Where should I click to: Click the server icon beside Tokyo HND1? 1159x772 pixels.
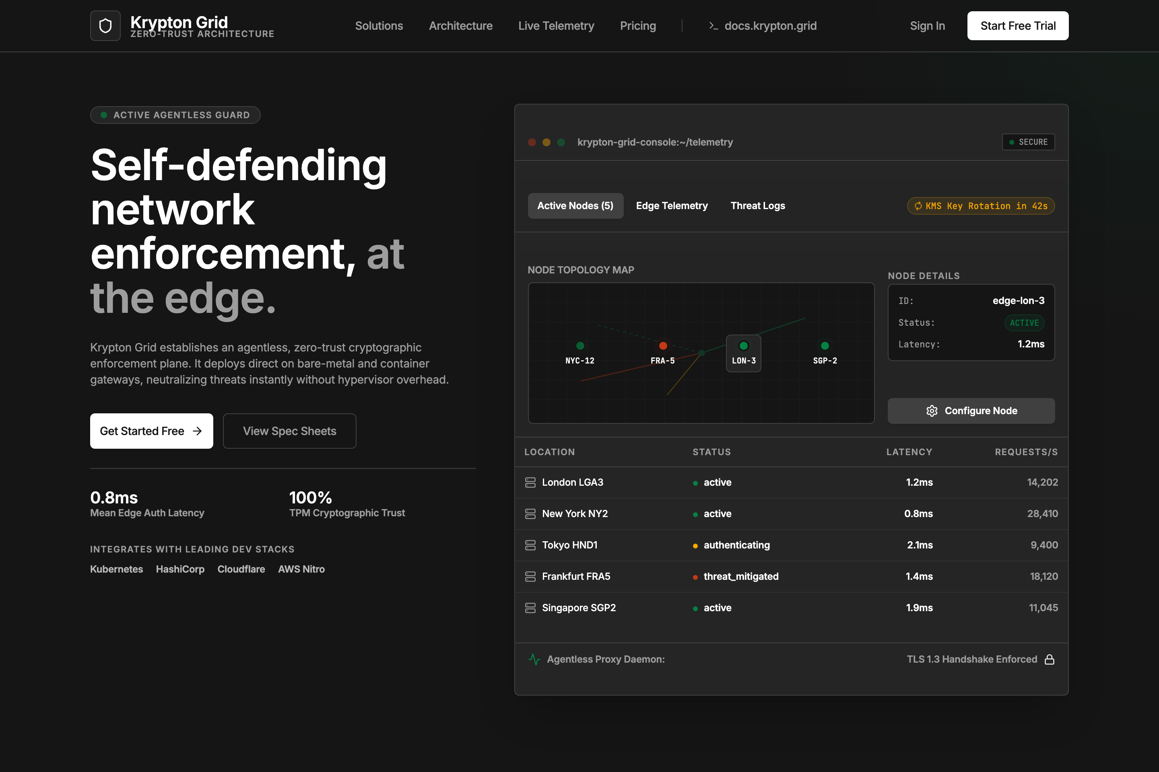coord(530,545)
